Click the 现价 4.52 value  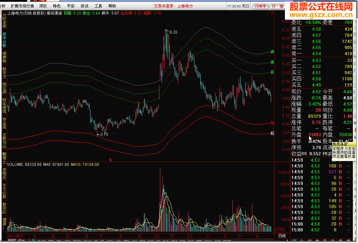click(x=316, y=92)
